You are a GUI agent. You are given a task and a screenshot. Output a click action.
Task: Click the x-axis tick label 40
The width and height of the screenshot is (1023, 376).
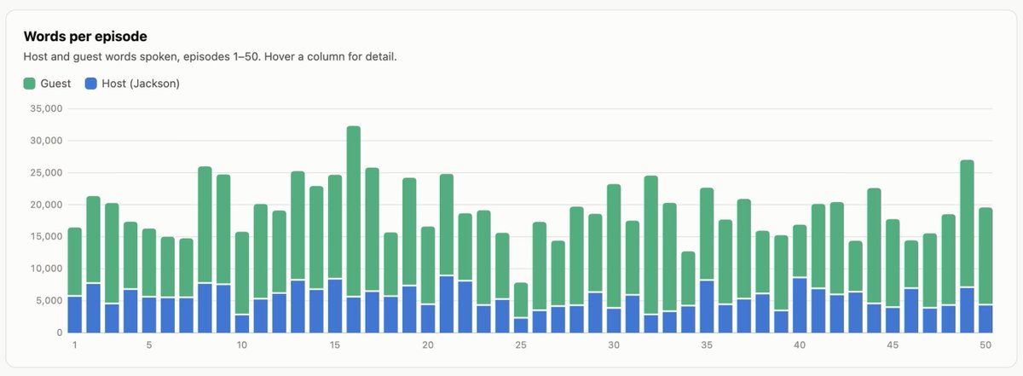[800, 345]
